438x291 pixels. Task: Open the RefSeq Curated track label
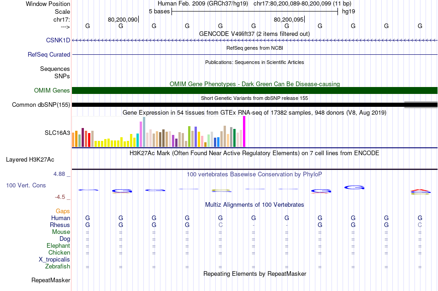click(49, 54)
